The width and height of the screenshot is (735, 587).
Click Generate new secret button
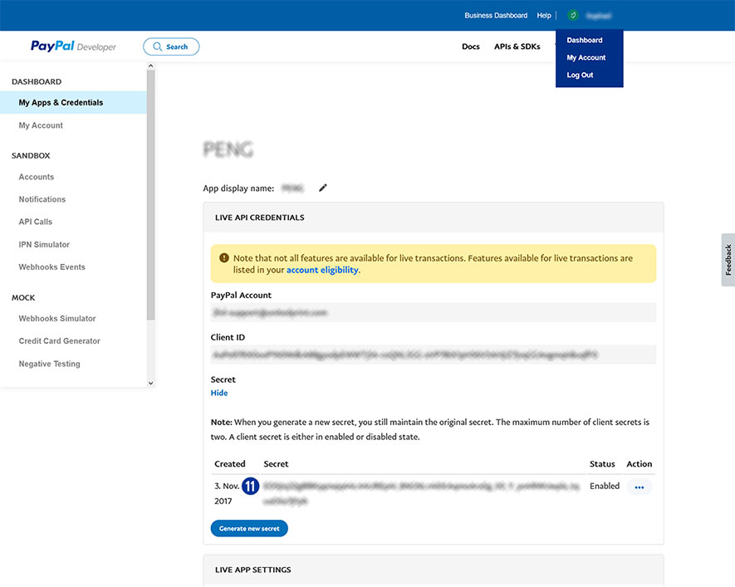(x=249, y=528)
